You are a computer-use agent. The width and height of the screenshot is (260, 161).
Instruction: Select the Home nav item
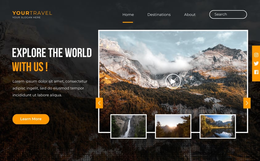coord(128,14)
